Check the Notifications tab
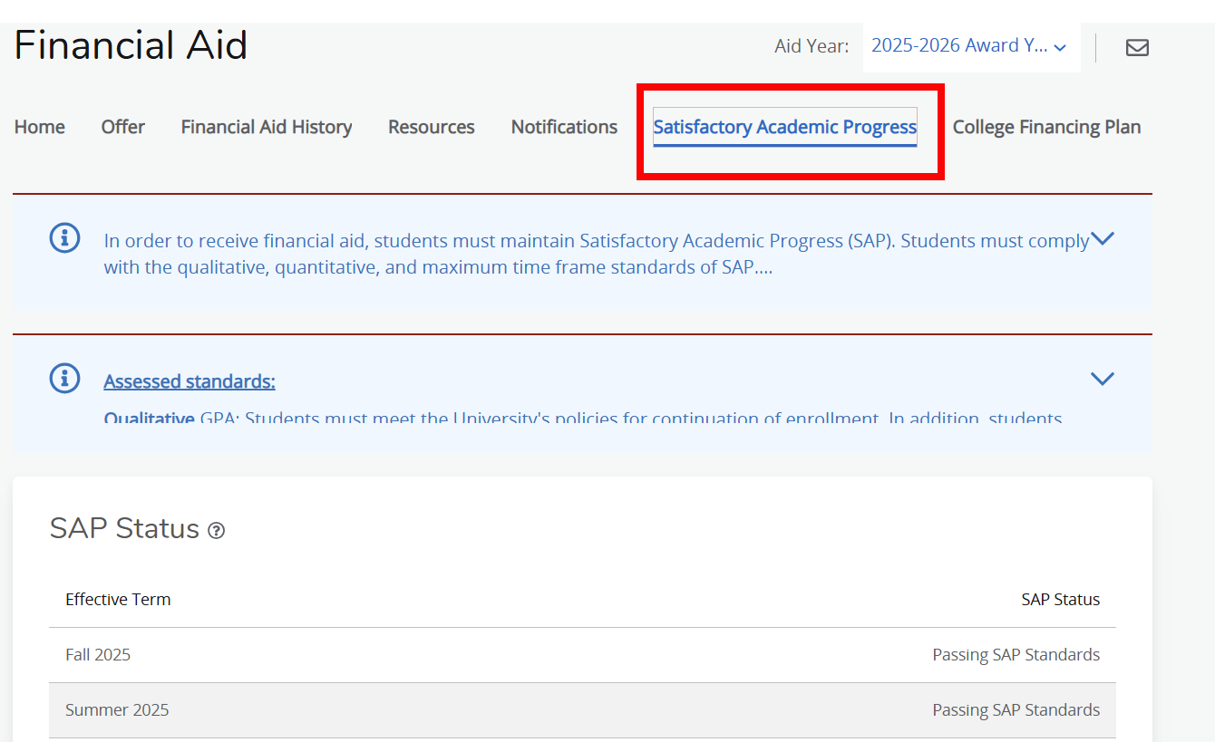The width and height of the screenshot is (1215, 742). 564,127
